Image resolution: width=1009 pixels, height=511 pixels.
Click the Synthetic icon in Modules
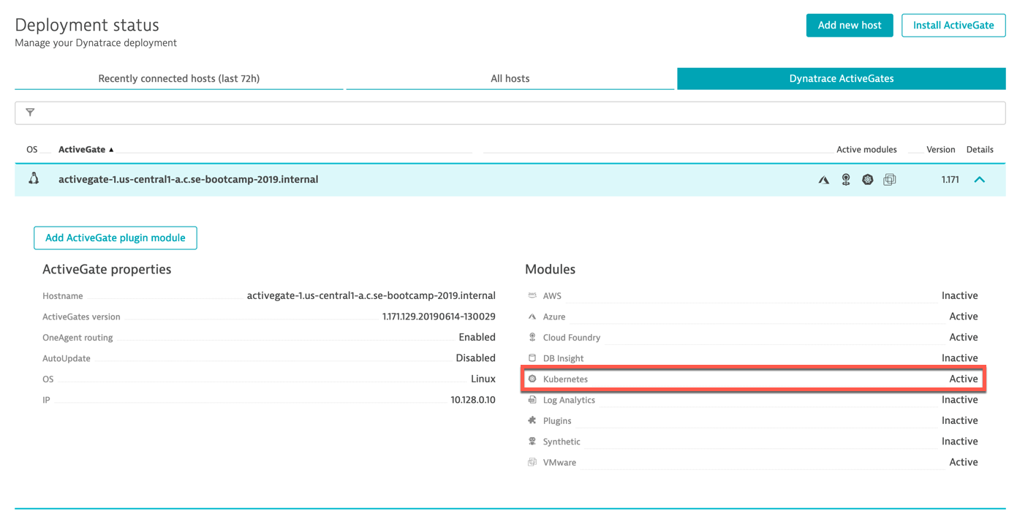pyautogui.click(x=532, y=442)
